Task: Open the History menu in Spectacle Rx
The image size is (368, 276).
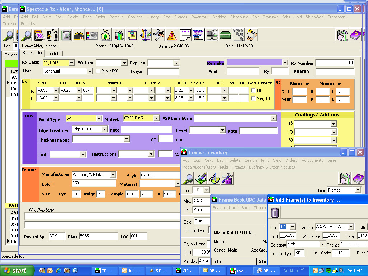Action: pyautogui.click(x=153, y=17)
